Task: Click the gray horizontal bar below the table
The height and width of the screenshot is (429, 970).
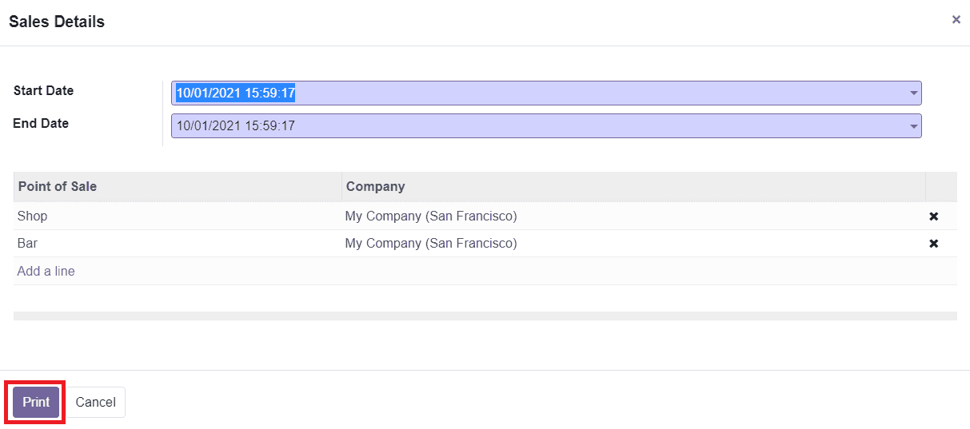Action: tap(485, 316)
